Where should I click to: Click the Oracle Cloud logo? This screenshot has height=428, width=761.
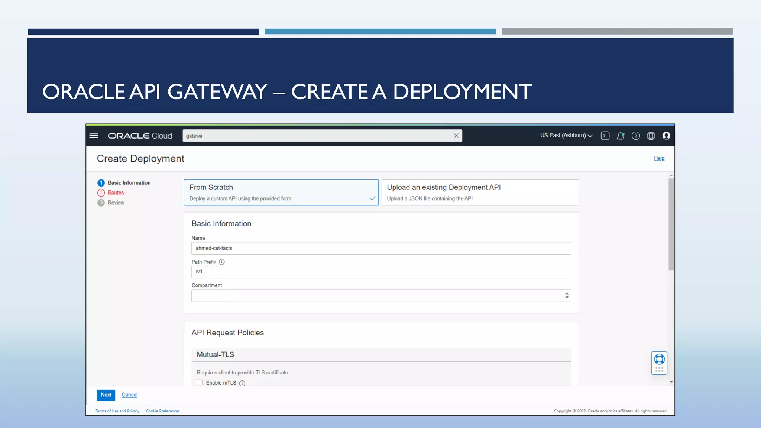click(140, 136)
